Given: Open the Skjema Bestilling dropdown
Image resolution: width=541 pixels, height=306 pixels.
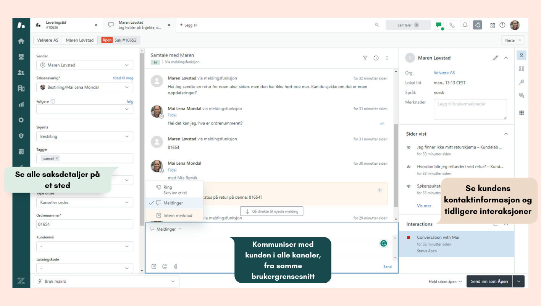Looking at the screenshot, I should click(85, 136).
